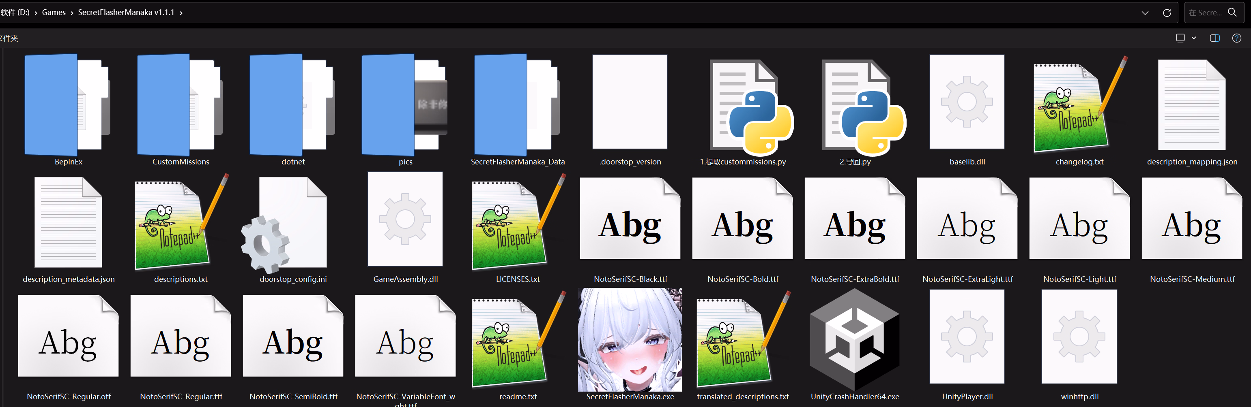
Task: Click the GameAssembly.dll file icon
Action: coord(405,219)
